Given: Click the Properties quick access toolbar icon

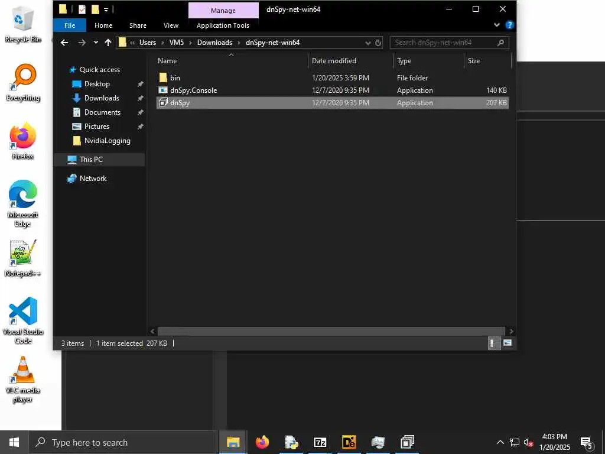Looking at the screenshot, I should click(82, 9).
